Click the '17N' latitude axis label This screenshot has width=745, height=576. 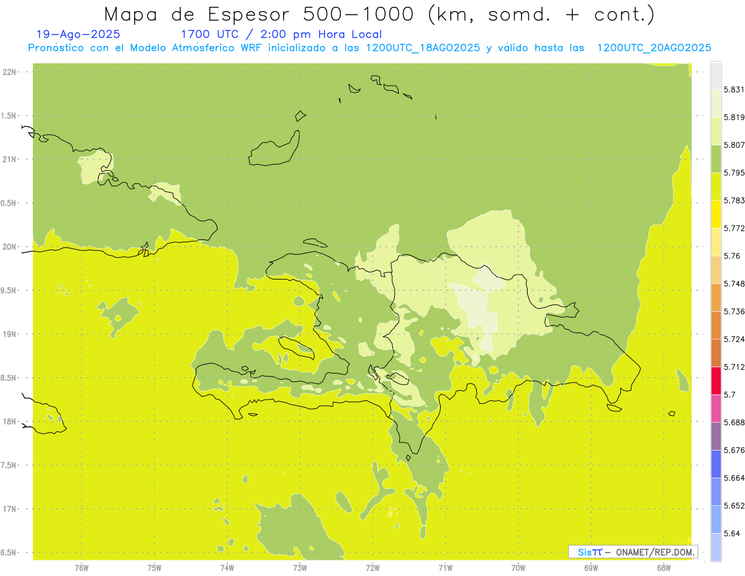[9, 509]
